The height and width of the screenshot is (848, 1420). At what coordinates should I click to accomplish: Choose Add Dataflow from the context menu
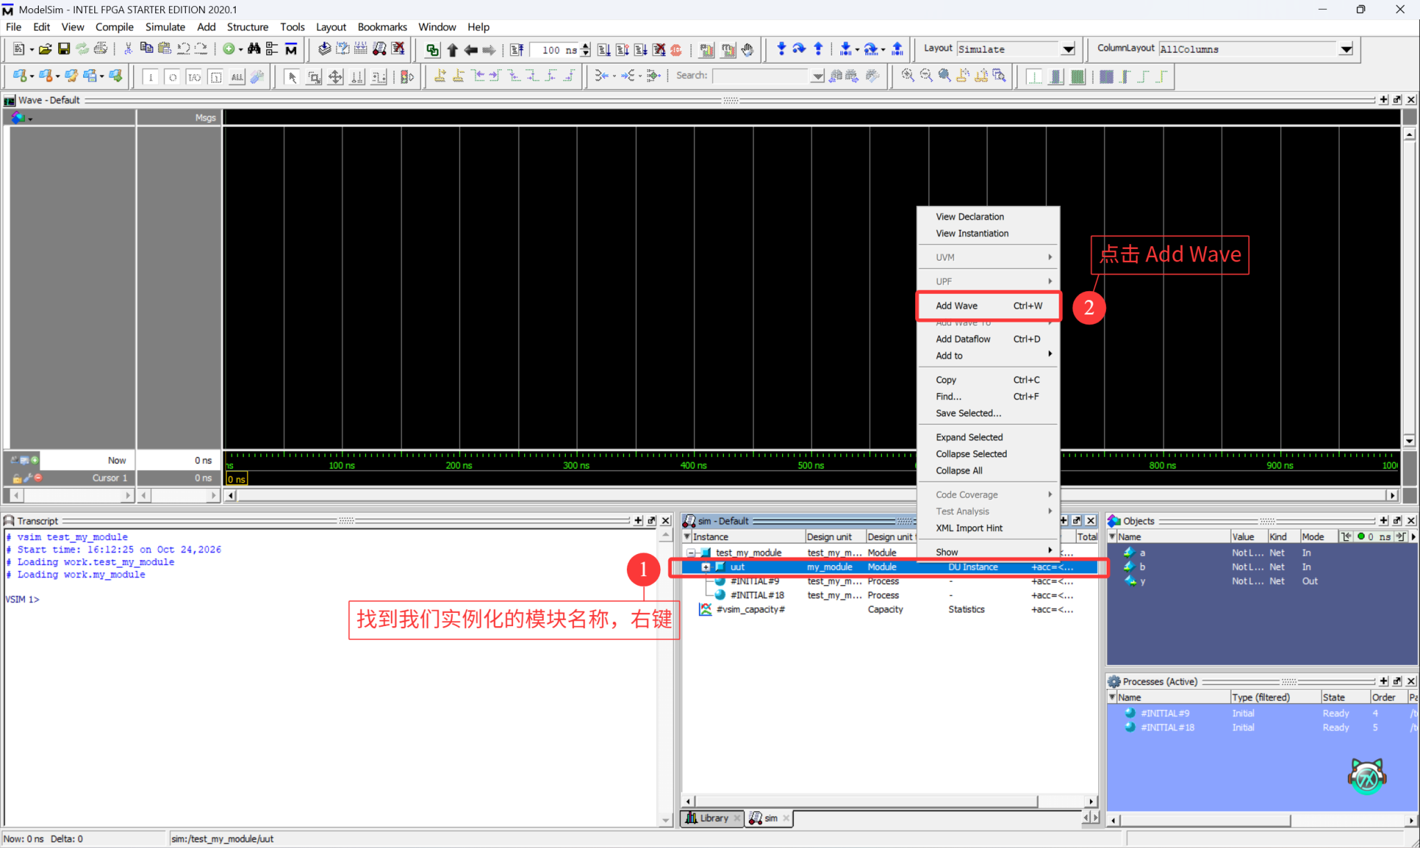[x=988, y=339]
